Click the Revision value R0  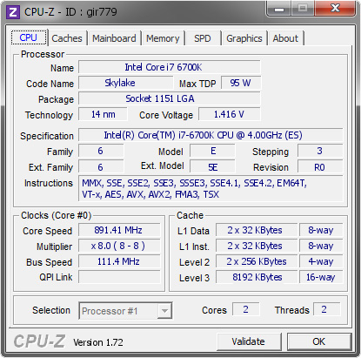(x=320, y=167)
